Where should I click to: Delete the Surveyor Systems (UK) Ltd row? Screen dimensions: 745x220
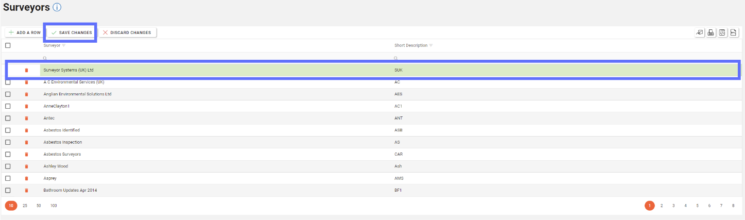(26, 70)
